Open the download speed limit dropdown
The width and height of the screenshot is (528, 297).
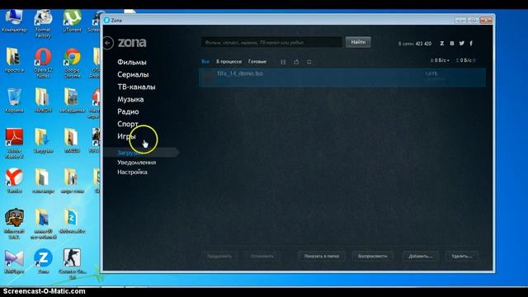[440, 60]
